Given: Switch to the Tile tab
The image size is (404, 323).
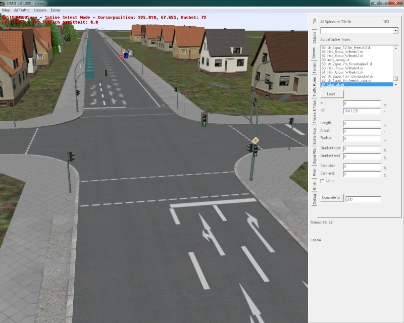Looking at the screenshot, I should click(x=314, y=21).
